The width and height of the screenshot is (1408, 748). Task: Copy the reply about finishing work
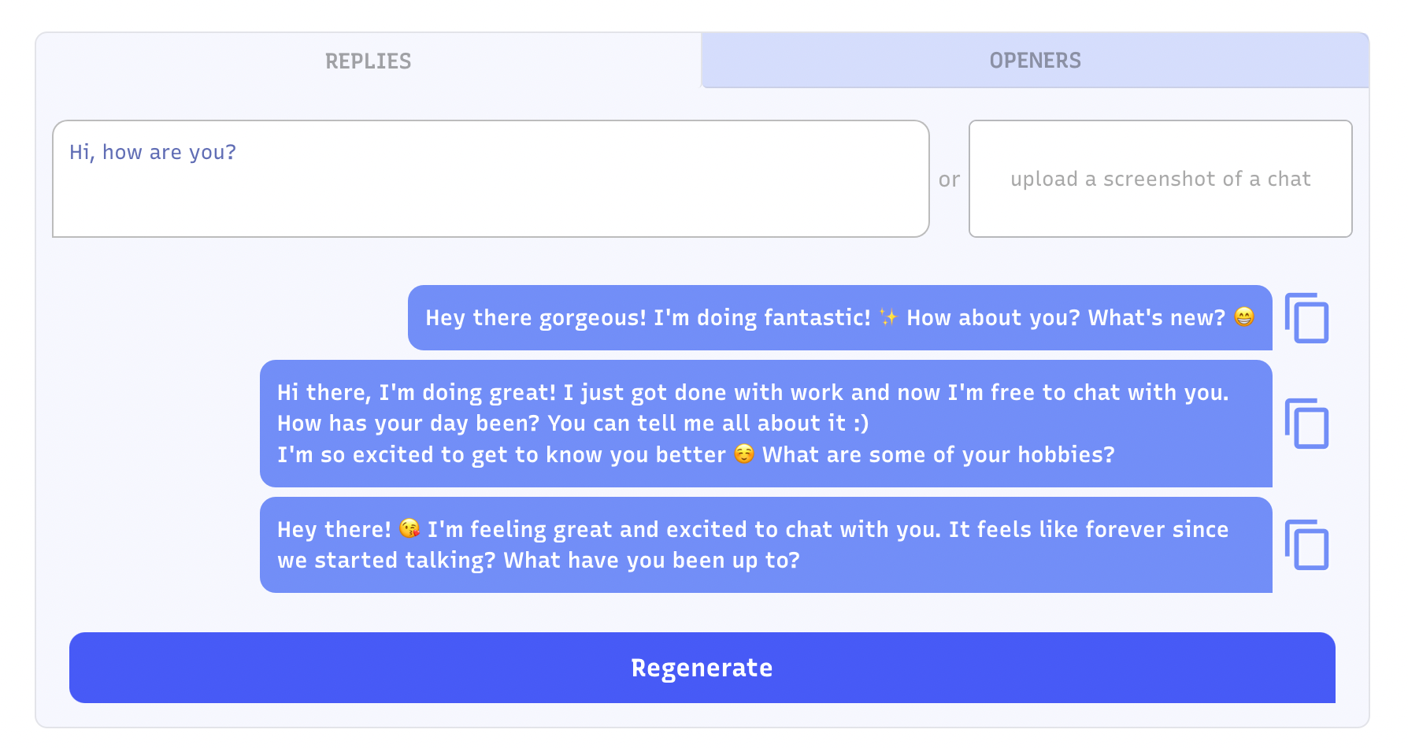pyautogui.click(x=1306, y=424)
